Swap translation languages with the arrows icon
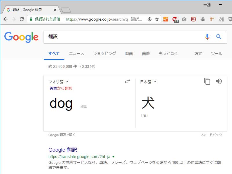232x174 pixels. 127,81
